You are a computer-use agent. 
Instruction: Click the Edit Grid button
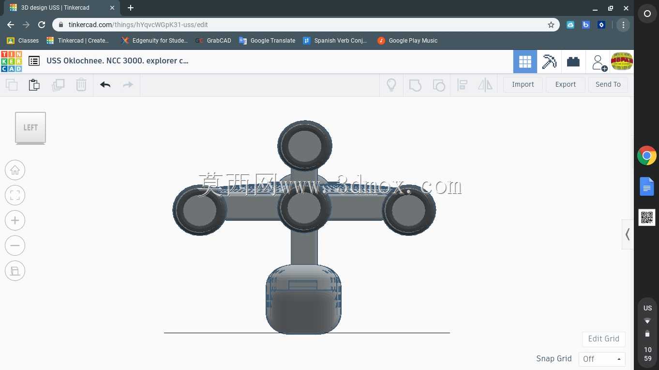pos(603,339)
